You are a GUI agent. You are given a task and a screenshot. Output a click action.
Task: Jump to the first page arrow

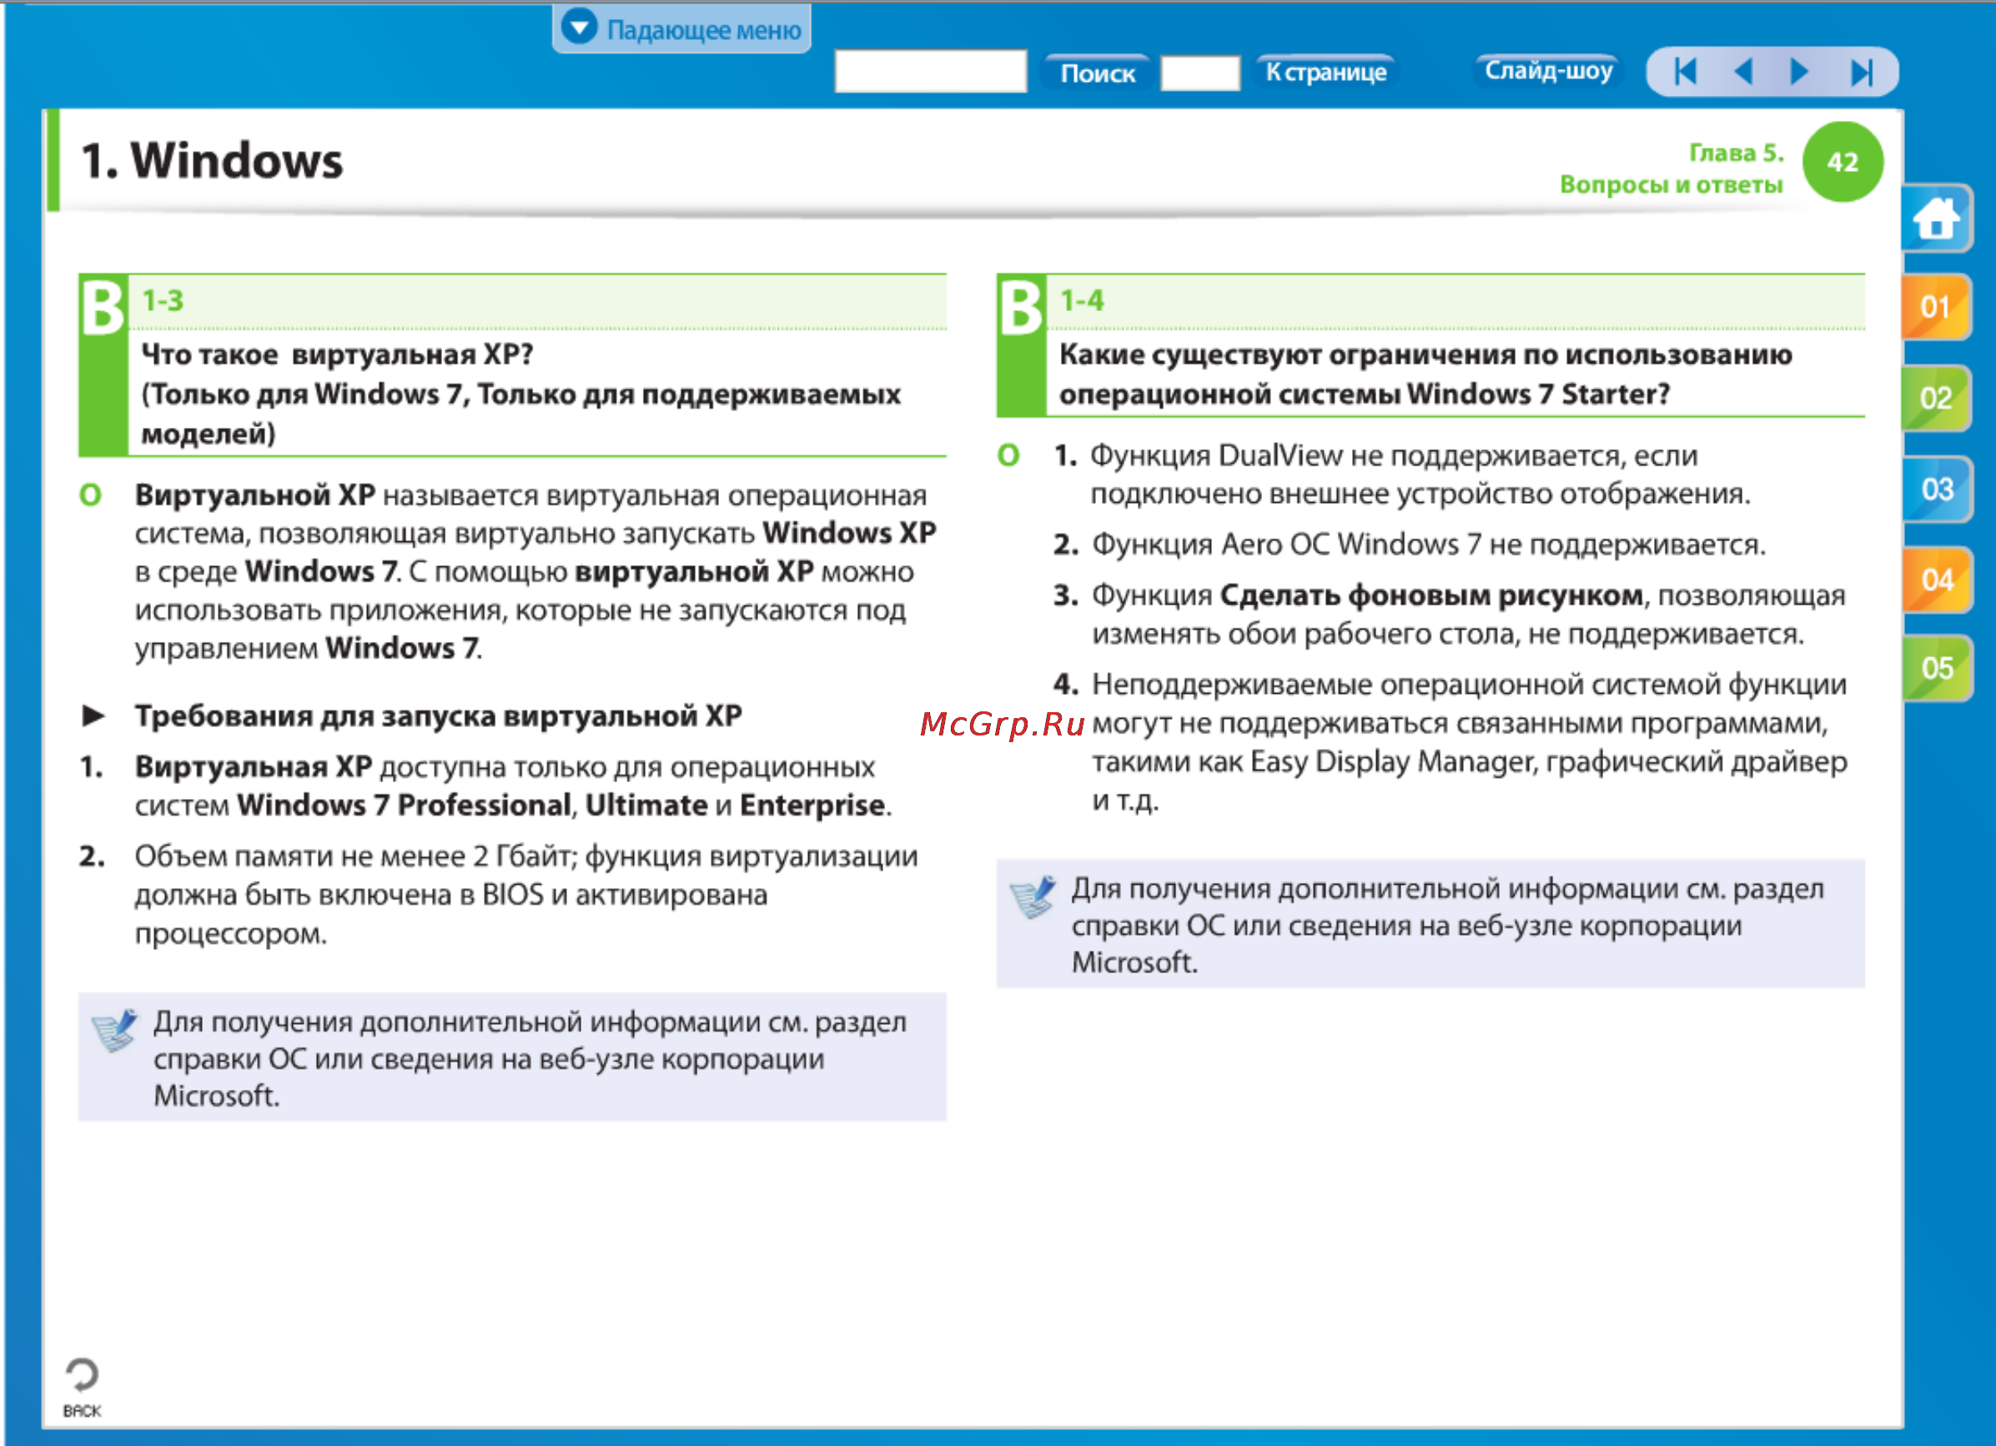pyautogui.click(x=1684, y=71)
